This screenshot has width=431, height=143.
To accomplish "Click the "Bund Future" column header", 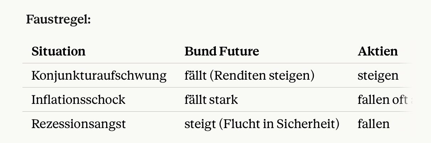I will (x=222, y=52).
